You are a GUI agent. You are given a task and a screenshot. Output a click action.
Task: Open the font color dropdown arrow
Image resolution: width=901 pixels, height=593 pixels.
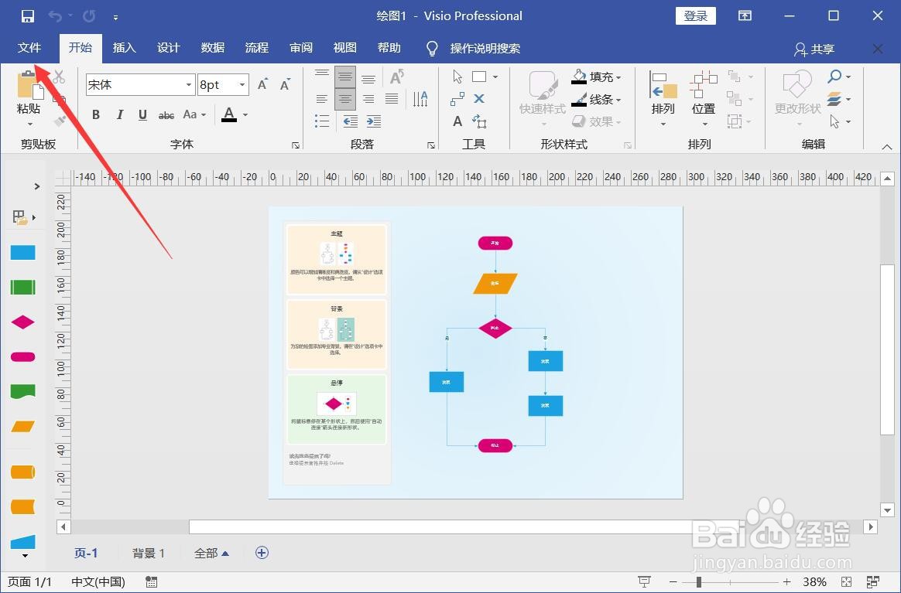245,114
